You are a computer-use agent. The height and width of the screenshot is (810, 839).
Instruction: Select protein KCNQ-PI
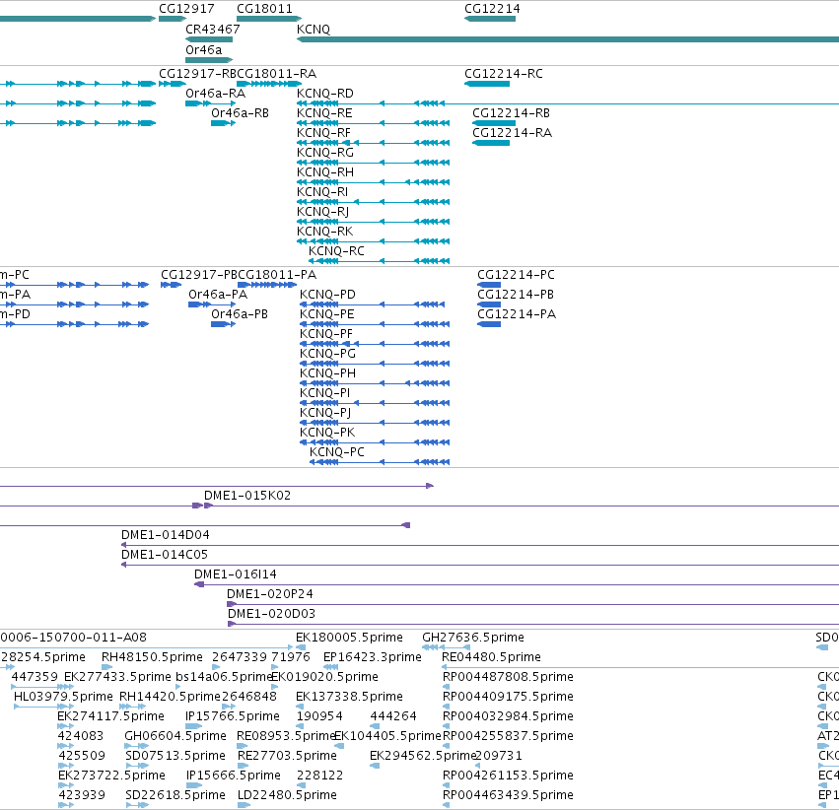point(375,403)
